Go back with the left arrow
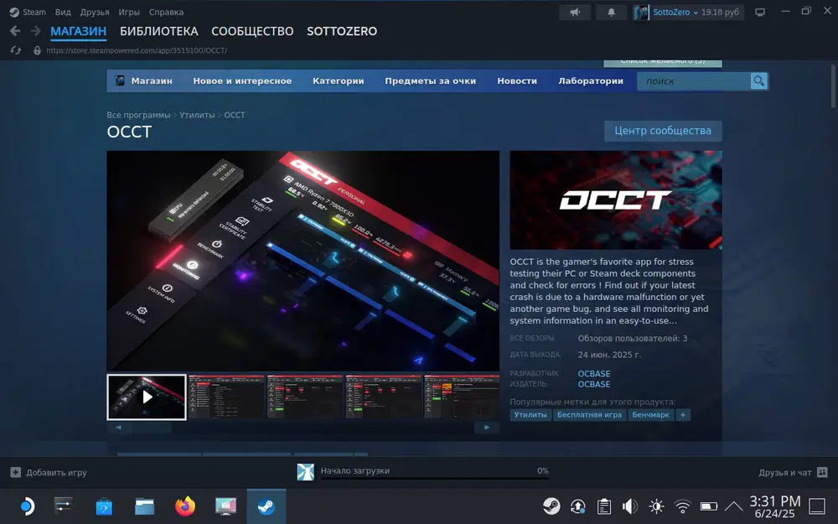Screen dimensions: 838x524 [x=15, y=31]
